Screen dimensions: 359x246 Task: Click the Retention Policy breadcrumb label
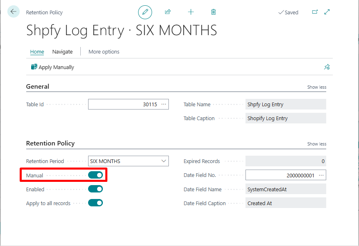coord(44,13)
